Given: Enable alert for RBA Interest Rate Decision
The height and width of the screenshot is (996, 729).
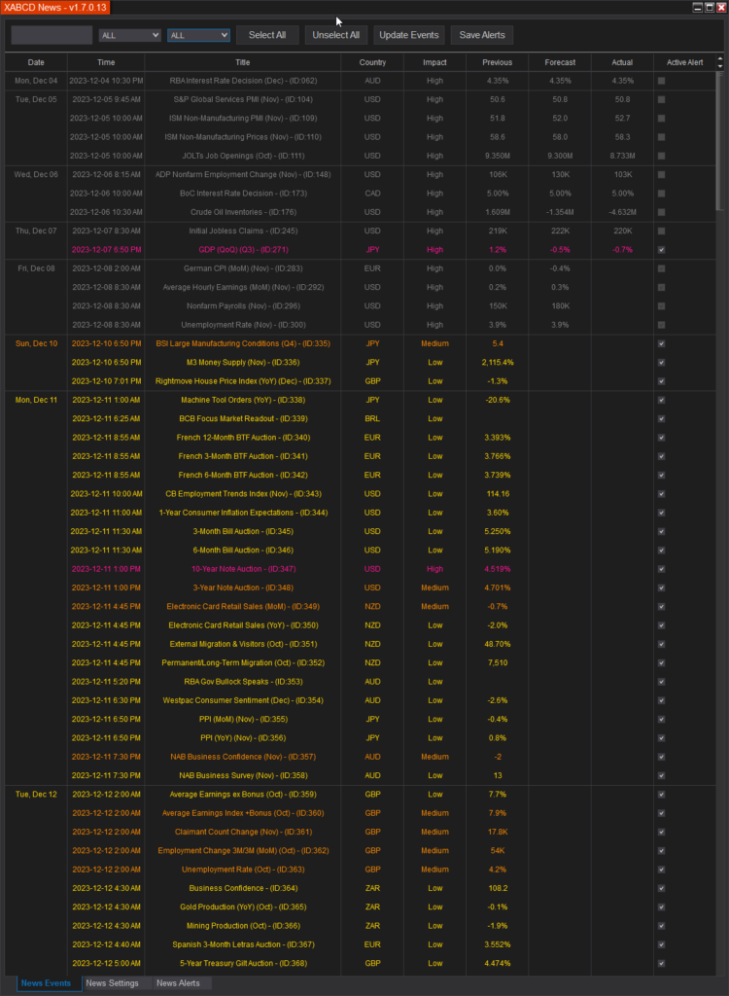Looking at the screenshot, I should point(661,81).
